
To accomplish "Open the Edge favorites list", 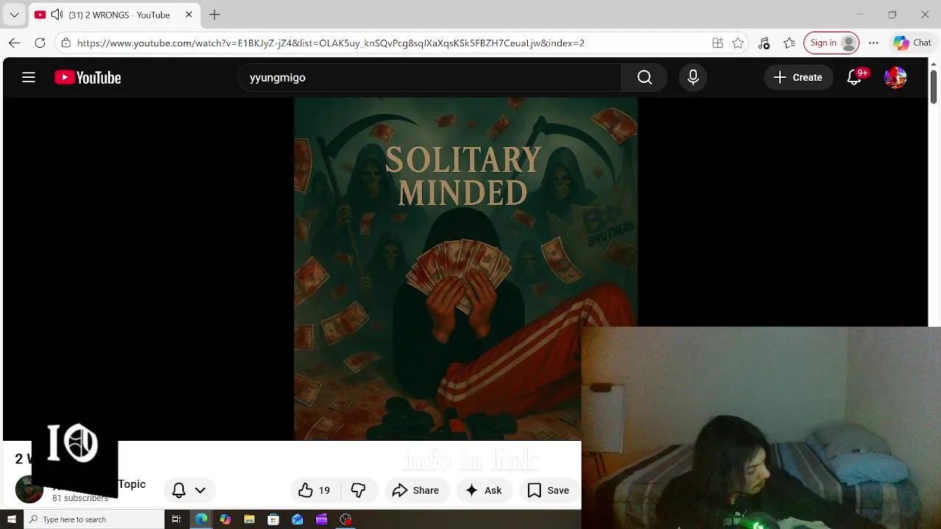I will [x=790, y=43].
